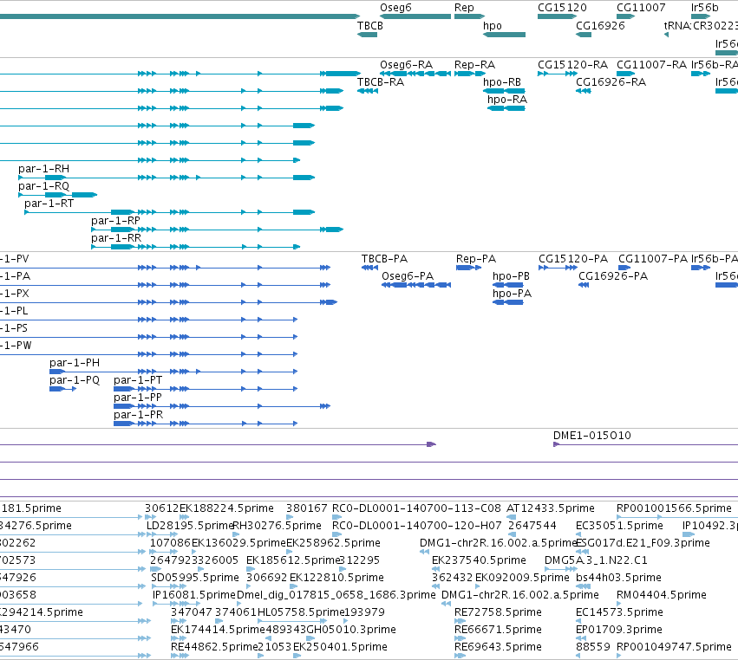Click the par-1-PQ protein label
The height and width of the screenshot is (660, 738).
coord(75,380)
